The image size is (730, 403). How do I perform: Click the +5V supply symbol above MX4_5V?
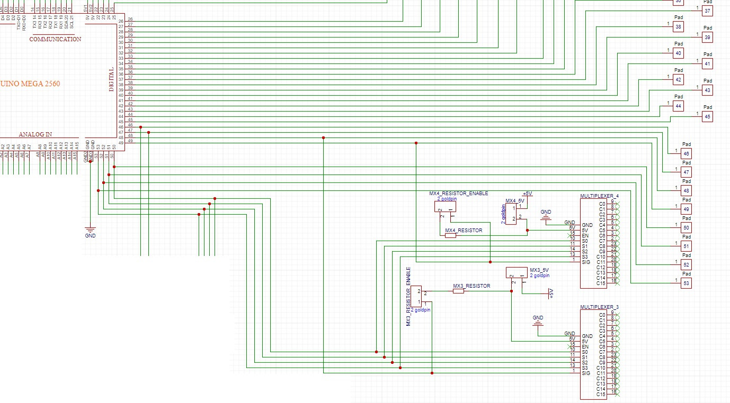click(x=526, y=196)
